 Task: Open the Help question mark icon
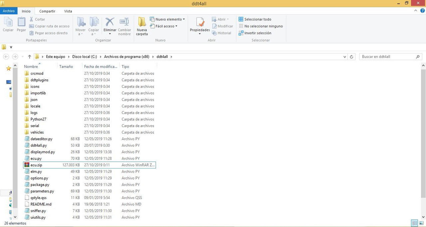pos(422,11)
